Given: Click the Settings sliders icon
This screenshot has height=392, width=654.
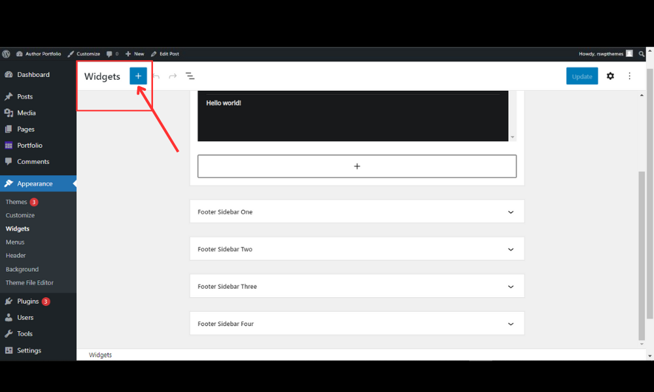Looking at the screenshot, I should [9, 350].
